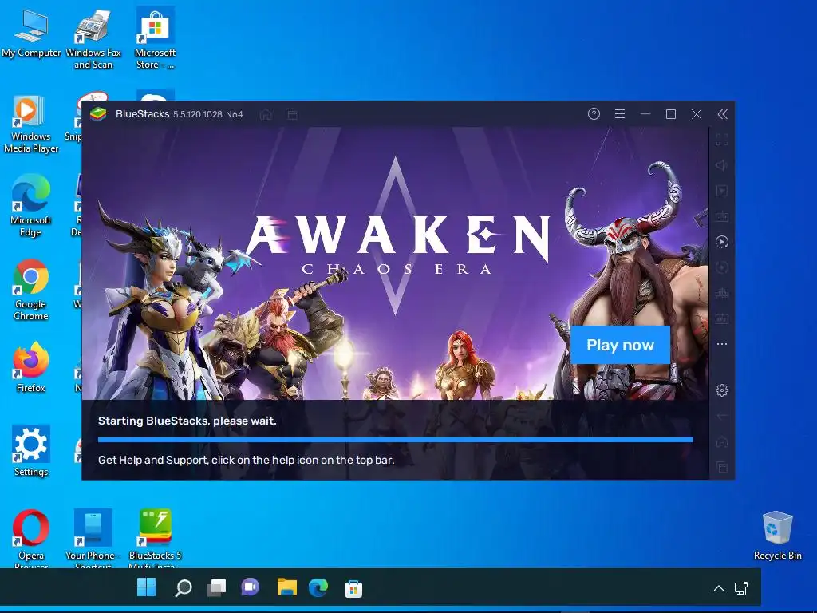817x613 pixels.
Task: Open the BlueStacks hamburger menu
Action: [619, 114]
